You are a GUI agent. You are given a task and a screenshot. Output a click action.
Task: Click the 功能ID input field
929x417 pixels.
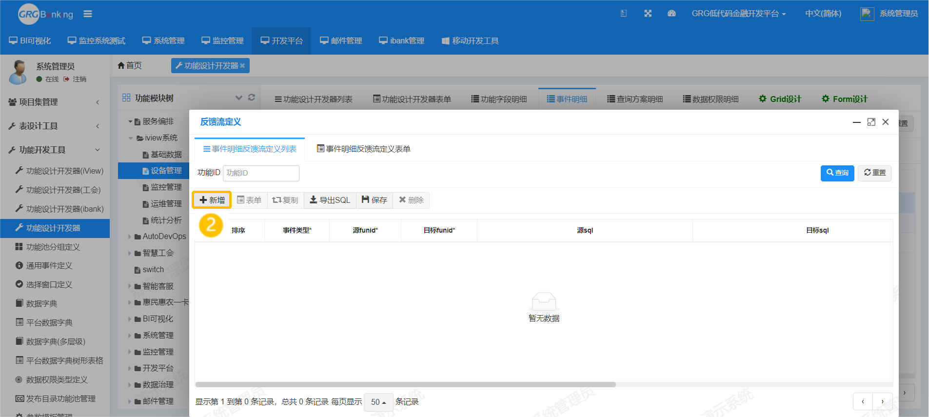[x=261, y=173]
